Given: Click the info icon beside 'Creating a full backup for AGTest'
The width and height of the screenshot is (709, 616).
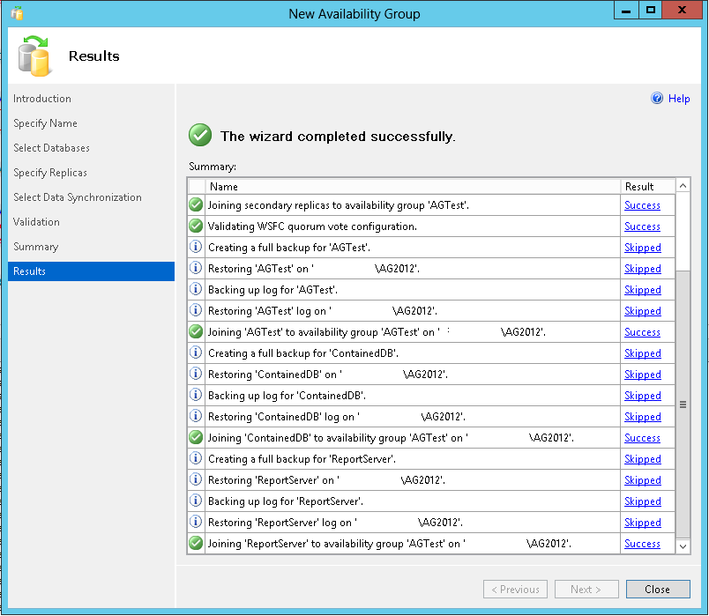Looking at the screenshot, I should pyautogui.click(x=195, y=247).
